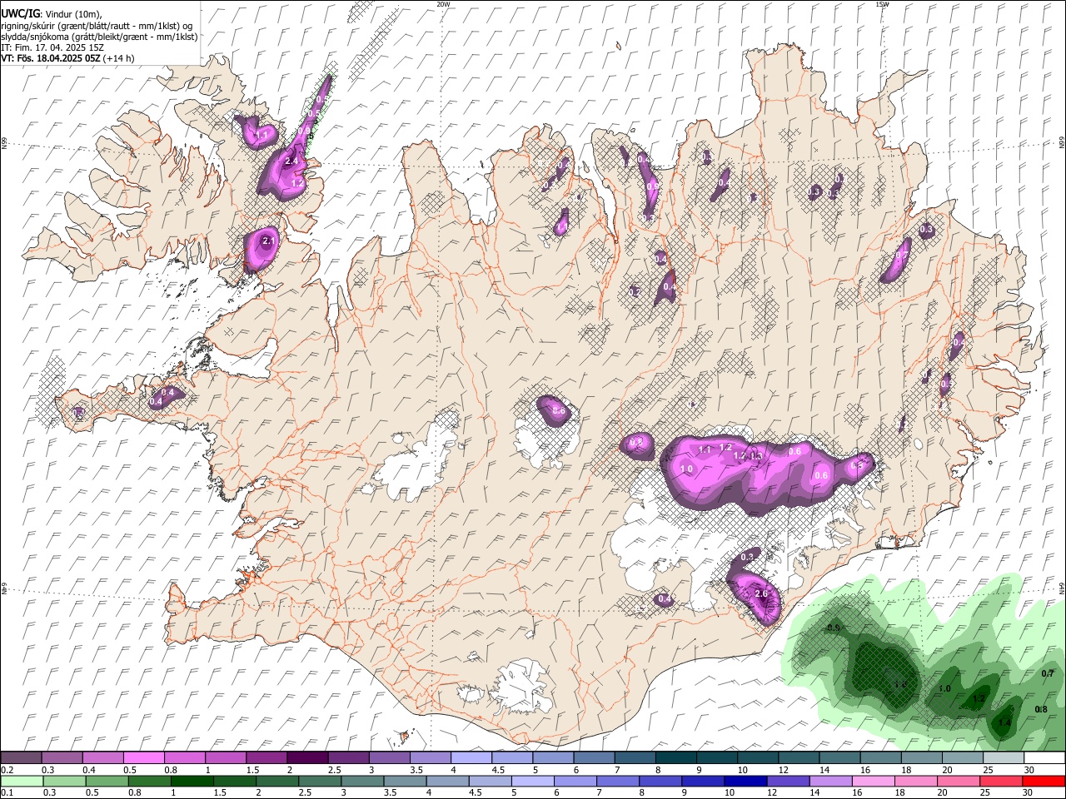Click the '2.6' snowfall value near the south coast
The height and width of the screenshot is (799, 1066).
pyautogui.click(x=760, y=593)
